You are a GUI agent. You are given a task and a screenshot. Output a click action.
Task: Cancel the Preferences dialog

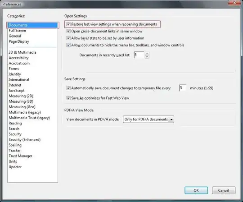pyautogui.click(x=224, y=190)
